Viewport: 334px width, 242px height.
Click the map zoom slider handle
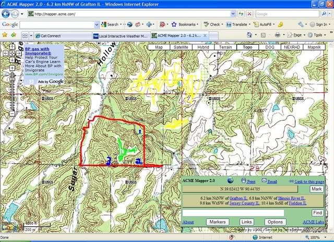point(12,79)
